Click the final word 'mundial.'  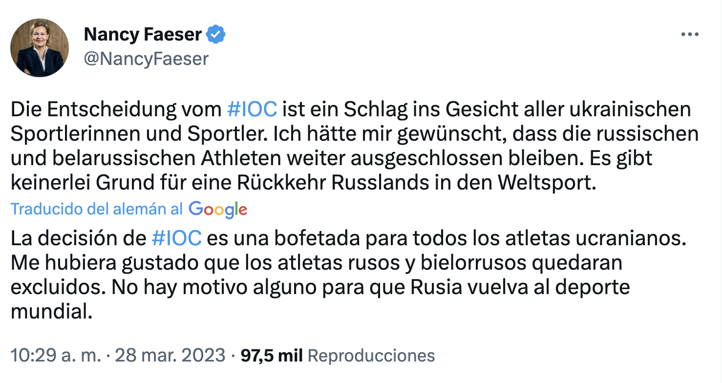coord(51,312)
